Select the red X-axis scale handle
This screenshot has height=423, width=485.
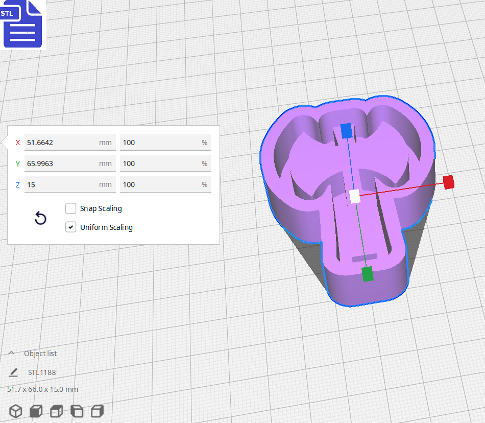449,182
